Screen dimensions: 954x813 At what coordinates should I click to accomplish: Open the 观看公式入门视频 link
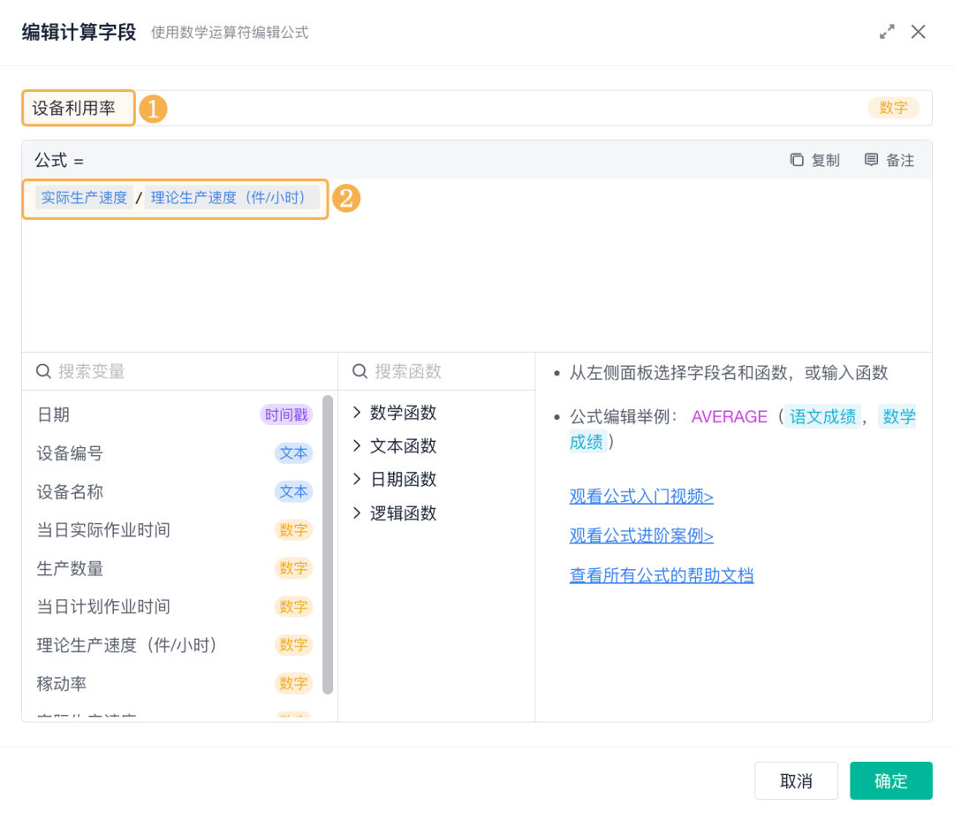(x=641, y=496)
